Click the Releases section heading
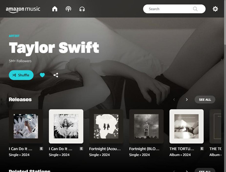 click(20, 100)
